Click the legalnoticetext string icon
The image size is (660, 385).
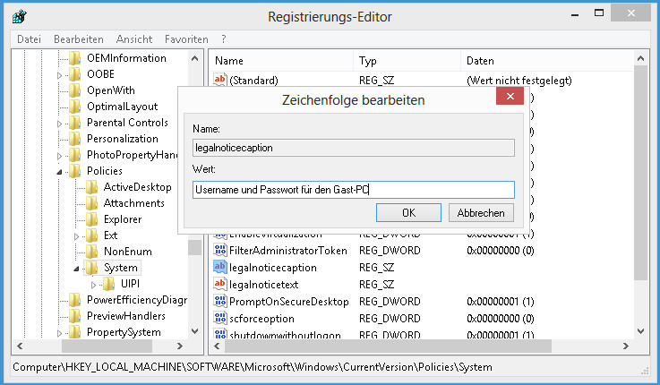[x=219, y=284]
